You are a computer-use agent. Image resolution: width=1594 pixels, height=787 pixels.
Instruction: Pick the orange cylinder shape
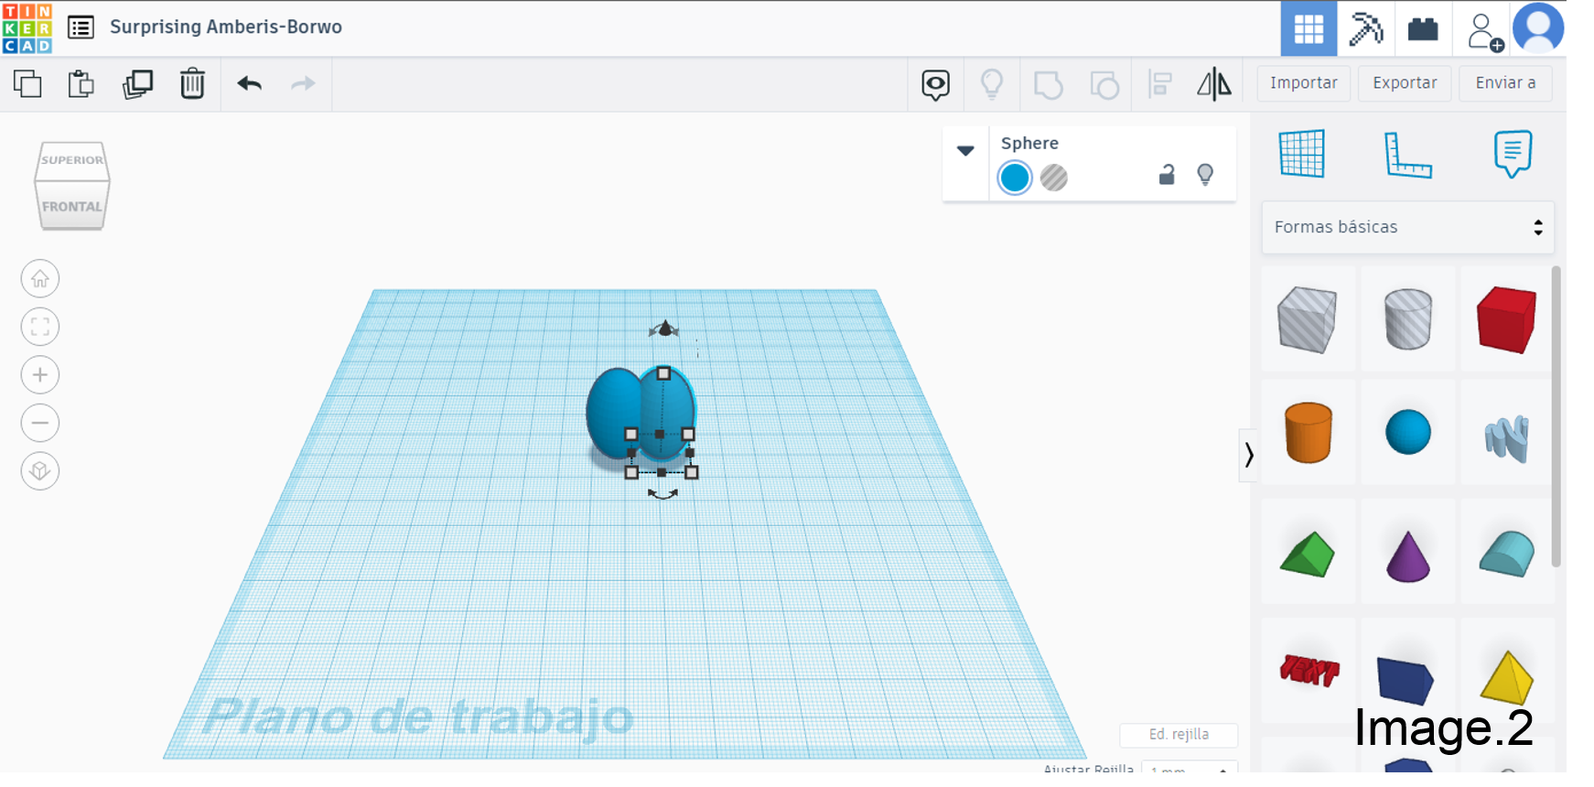(x=1309, y=432)
